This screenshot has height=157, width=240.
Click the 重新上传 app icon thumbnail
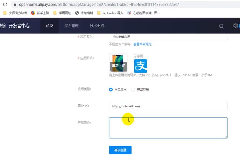tap(118, 63)
